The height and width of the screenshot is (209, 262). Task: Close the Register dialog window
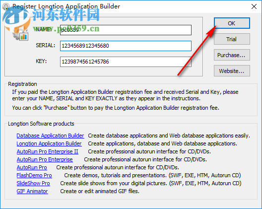(254, 6)
